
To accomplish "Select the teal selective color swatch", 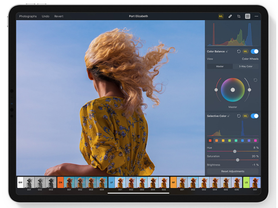I will (236, 141).
